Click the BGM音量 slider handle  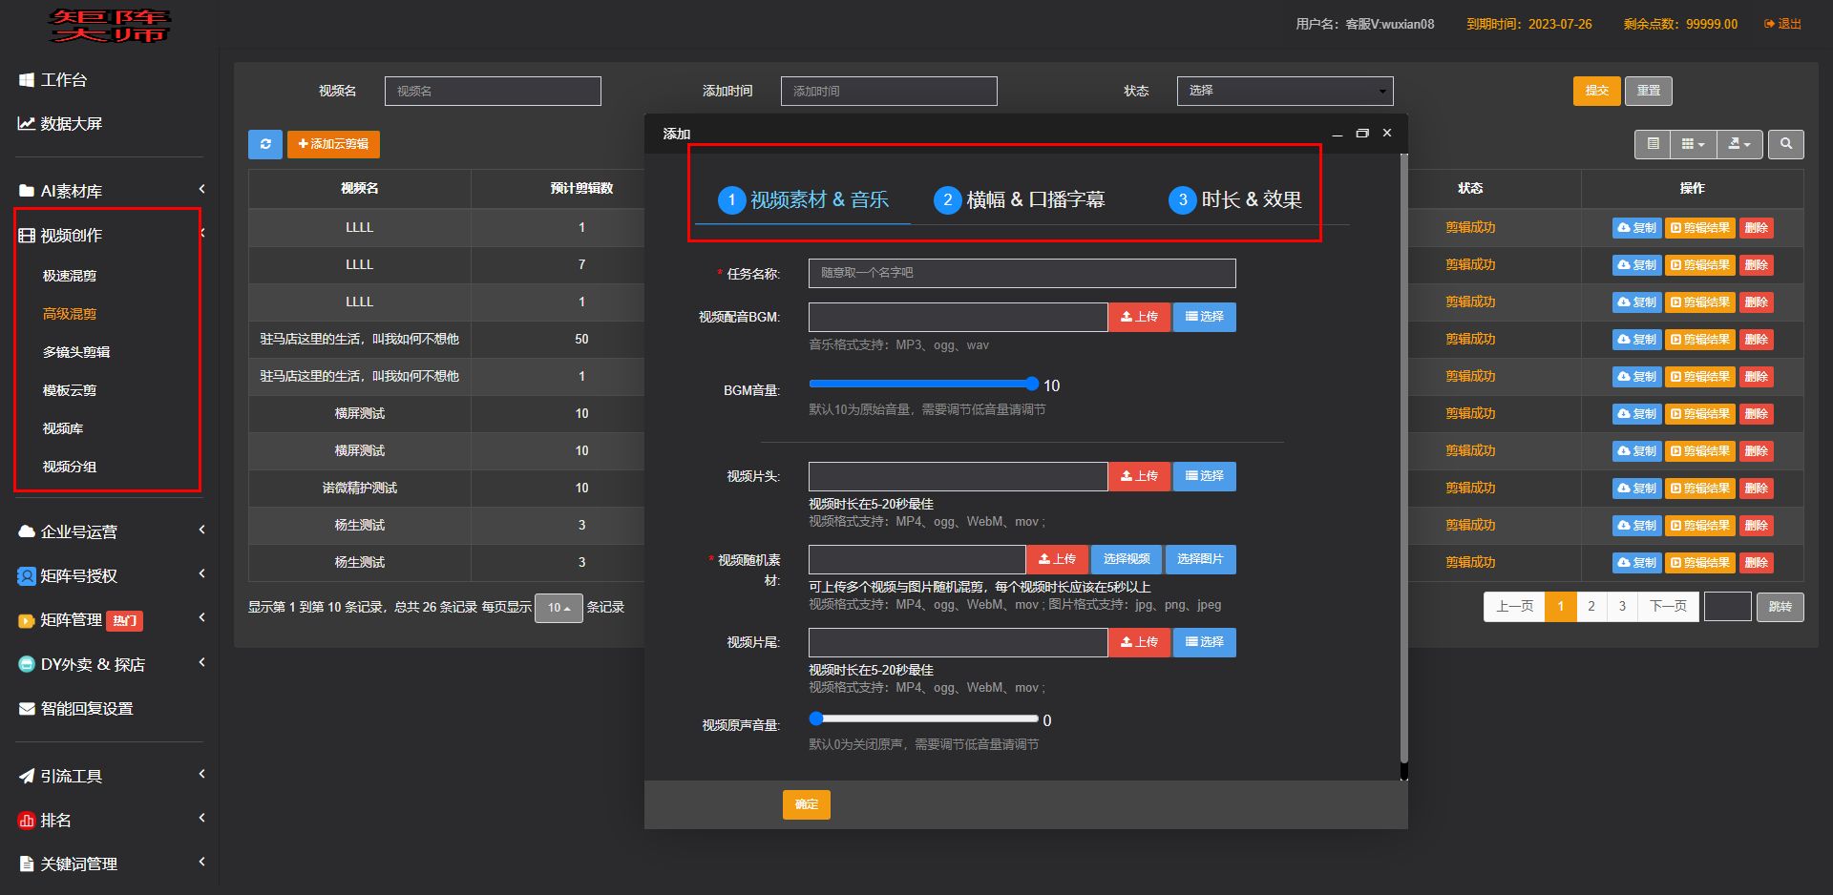1031,384
